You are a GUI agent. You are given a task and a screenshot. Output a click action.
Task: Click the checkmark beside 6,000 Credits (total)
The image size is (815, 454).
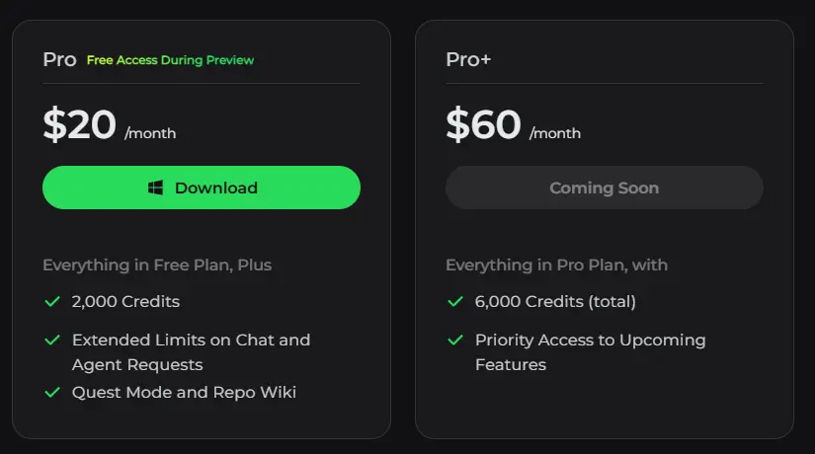pyautogui.click(x=455, y=301)
